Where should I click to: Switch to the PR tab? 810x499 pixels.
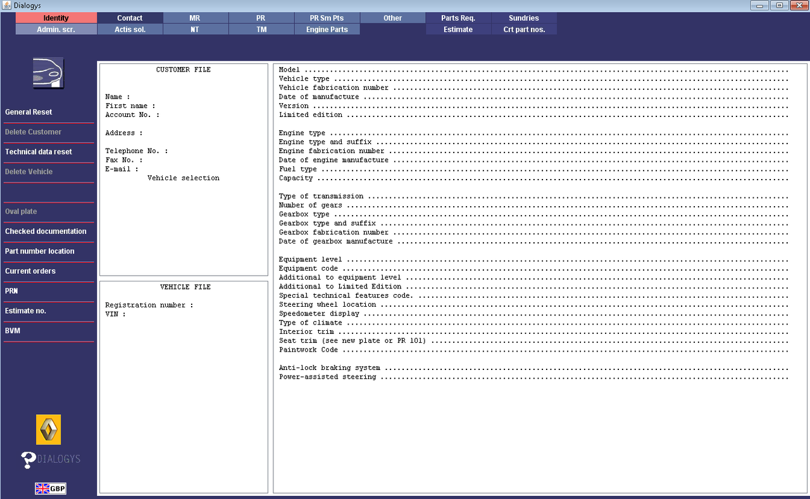click(261, 18)
